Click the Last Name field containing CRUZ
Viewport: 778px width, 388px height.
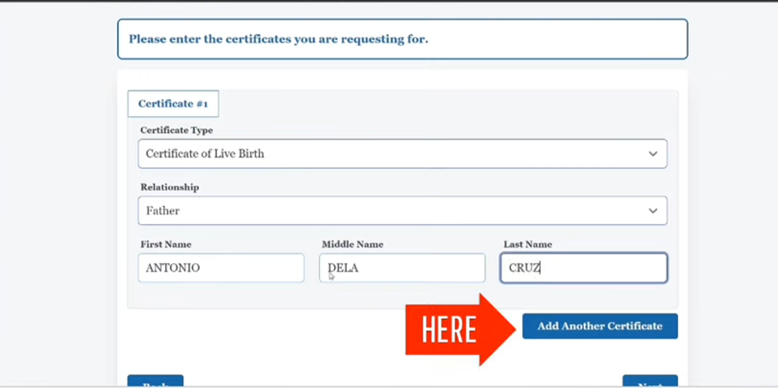583,267
